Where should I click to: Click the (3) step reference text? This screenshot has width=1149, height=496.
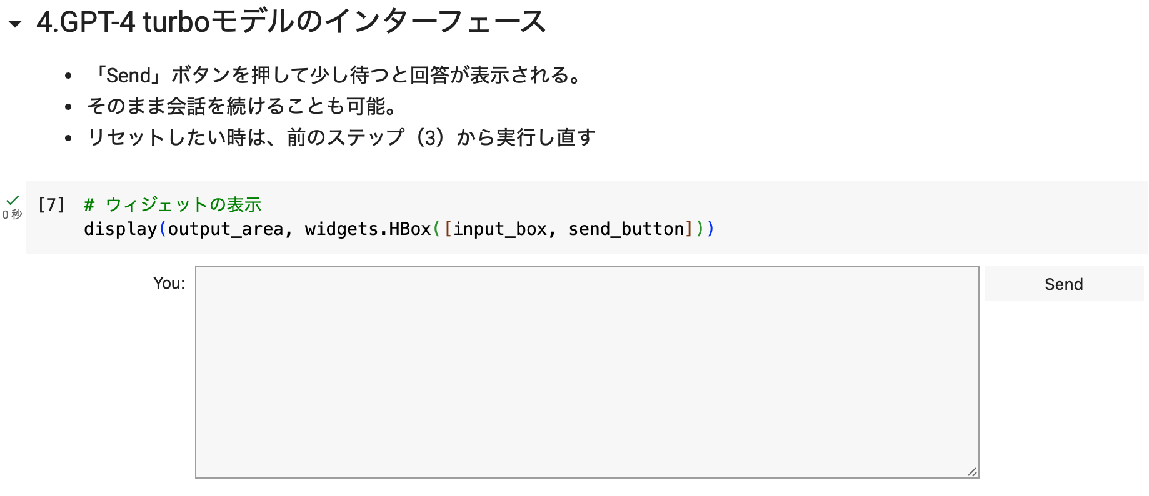click(430, 137)
